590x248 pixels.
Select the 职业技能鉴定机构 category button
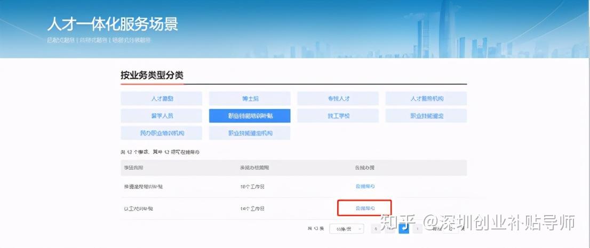pyautogui.click(x=250, y=133)
